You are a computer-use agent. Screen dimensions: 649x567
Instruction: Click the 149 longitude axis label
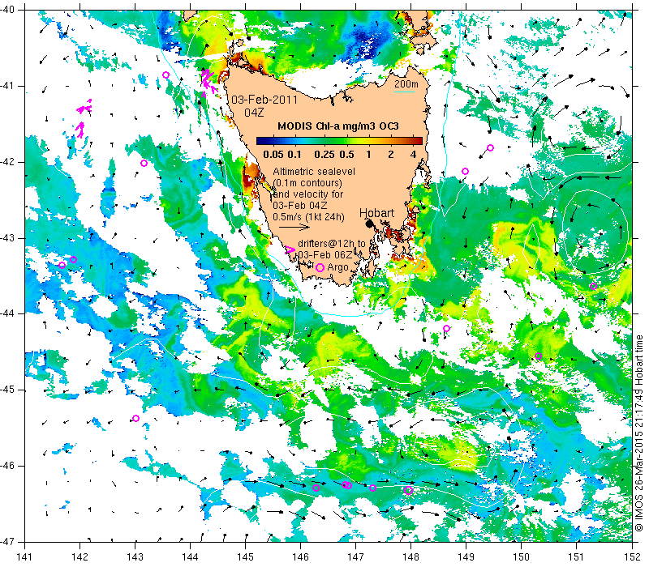466,557
